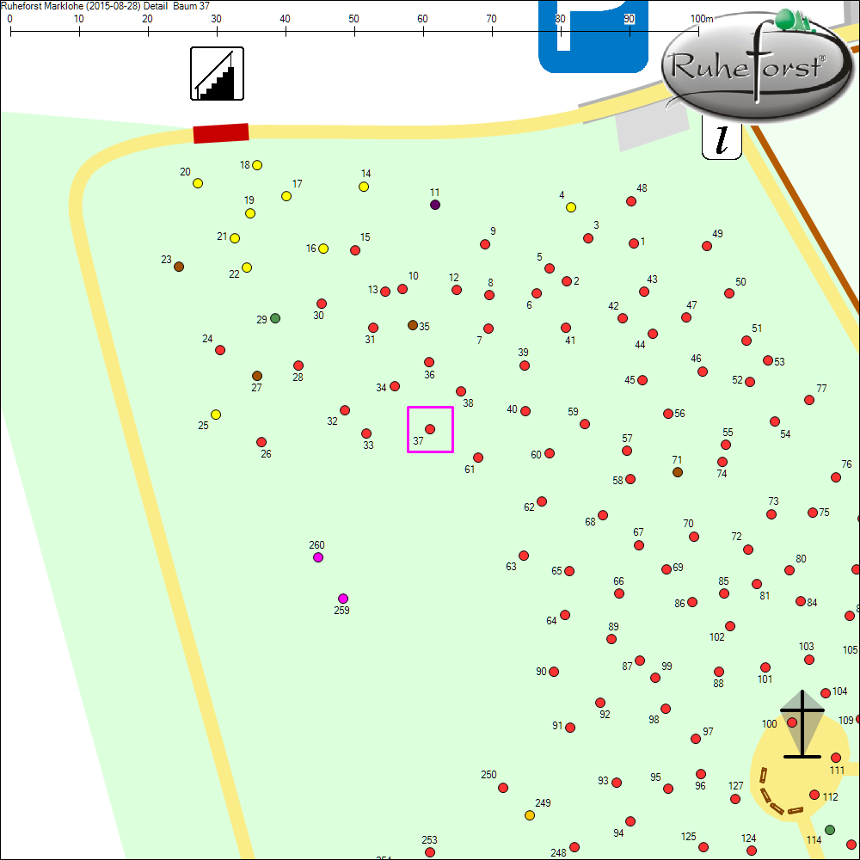Select yellow tree marker 18
This screenshot has height=860, width=860.
coord(257,165)
